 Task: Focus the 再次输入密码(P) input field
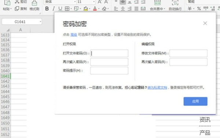[109, 62]
